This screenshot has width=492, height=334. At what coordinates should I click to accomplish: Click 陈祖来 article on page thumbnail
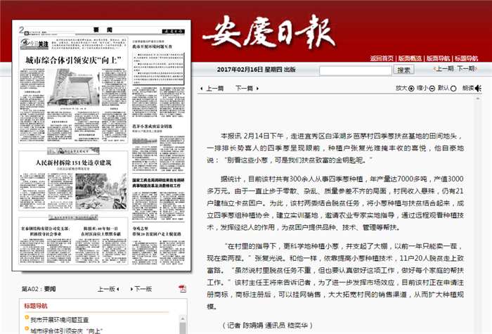coord(101,245)
